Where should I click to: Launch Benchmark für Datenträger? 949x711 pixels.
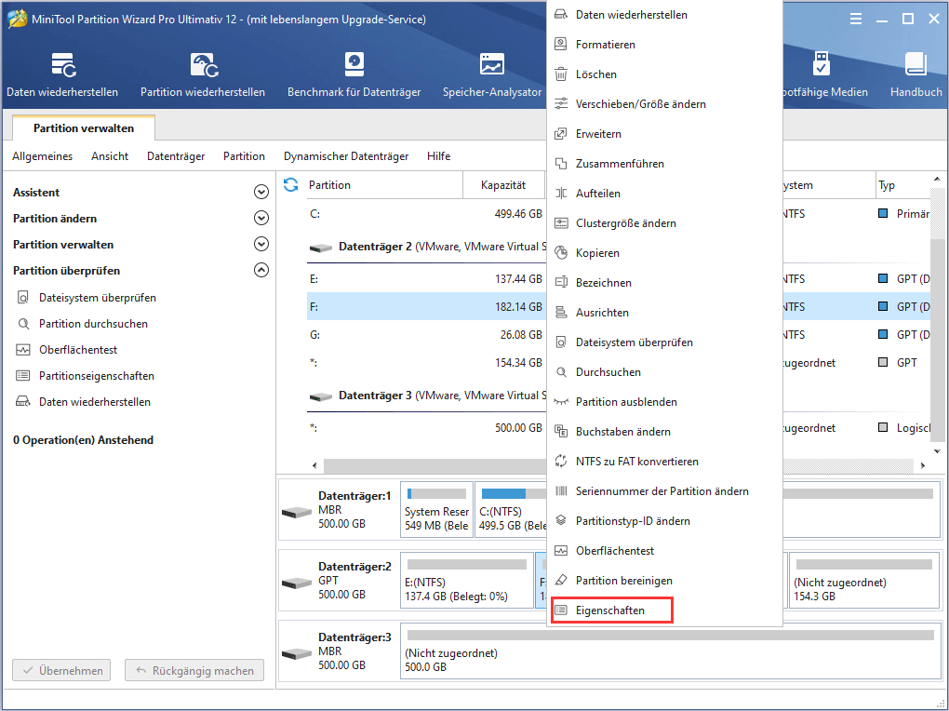354,74
